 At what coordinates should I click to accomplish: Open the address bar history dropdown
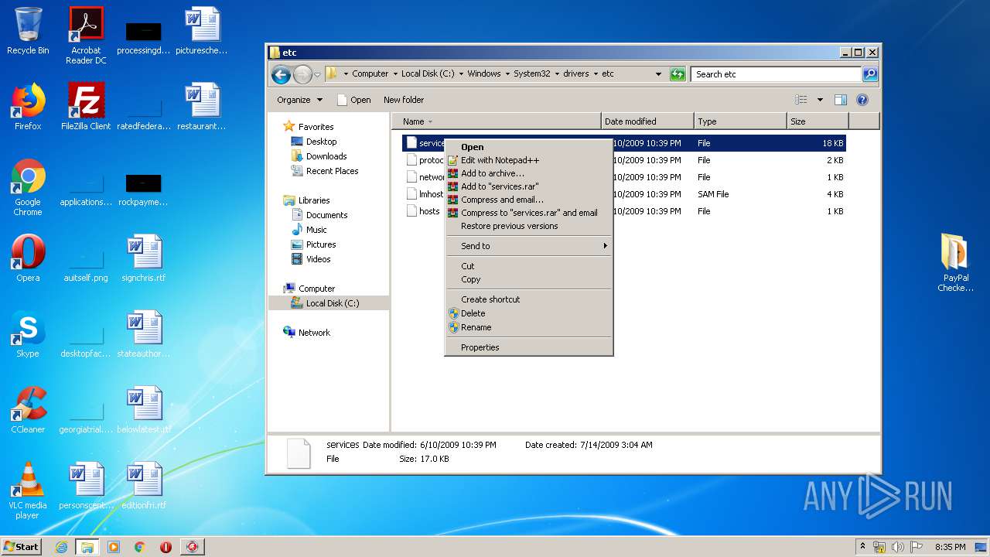[658, 74]
